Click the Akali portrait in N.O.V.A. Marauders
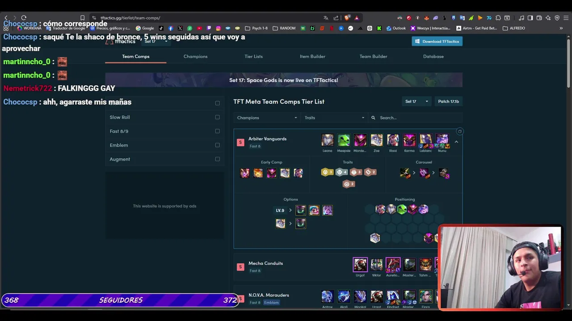Image resolution: width=572 pixels, height=321 pixels. click(x=344, y=296)
